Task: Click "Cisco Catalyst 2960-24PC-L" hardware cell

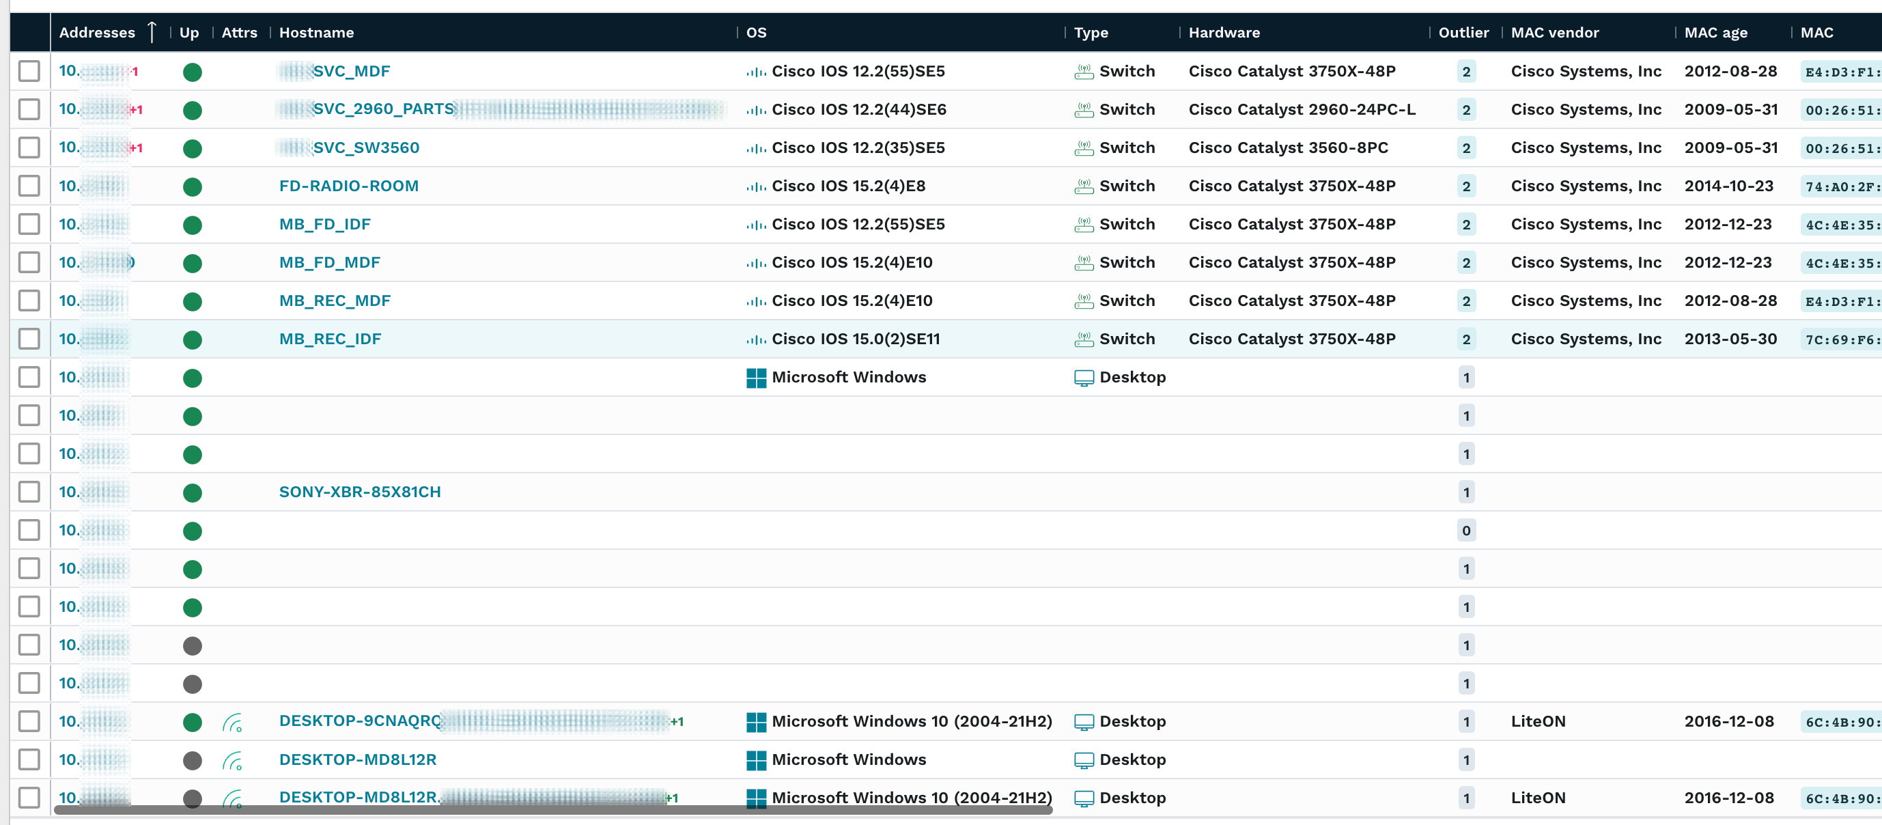Action: [x=1302, y=109]
